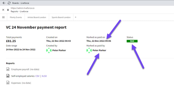Image resolution: width=174 pixels, height=94 pixels.
Task: Add a new board with plus icon
Action: pyautogui.click(x=76, y=17)
